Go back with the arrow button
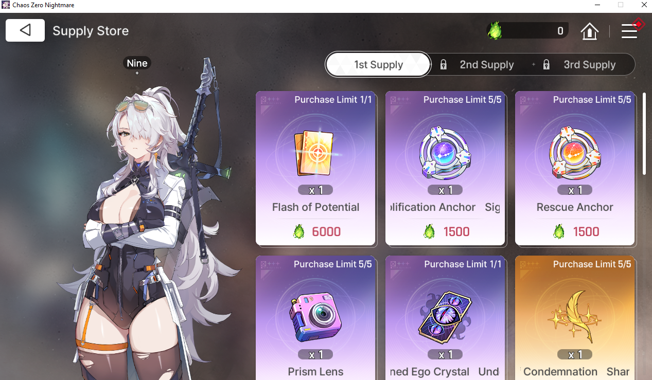 click(25, 30)
